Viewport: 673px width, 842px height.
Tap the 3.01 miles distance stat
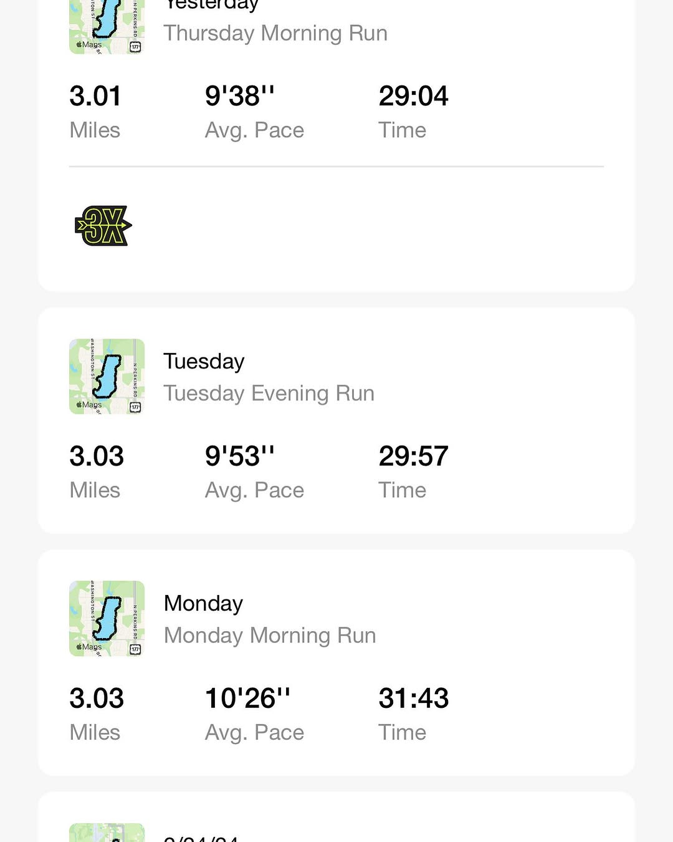(95, 97)
